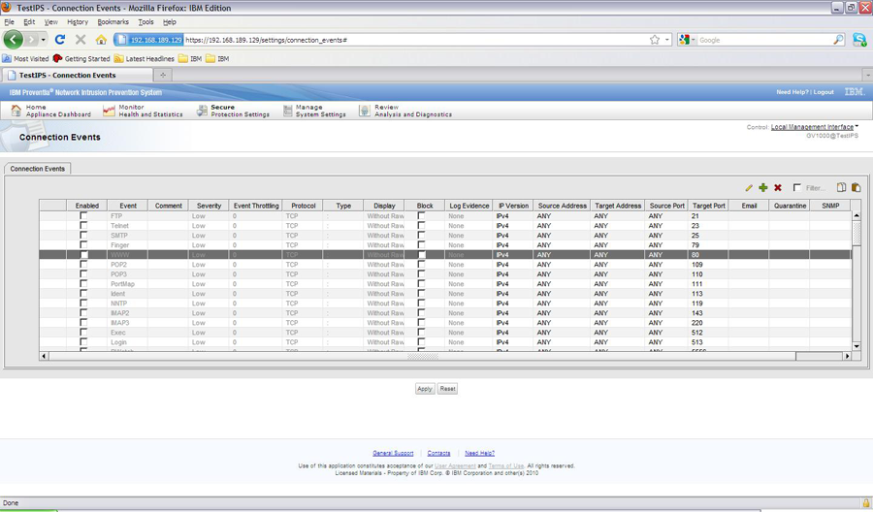The image size is (873, 512).
Task: Enable the FTP event checkbox
Action: [83, 216]
